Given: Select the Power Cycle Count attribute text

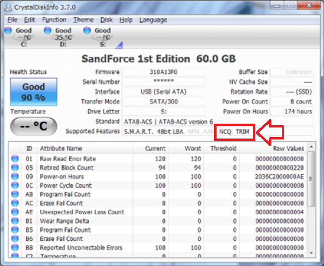Looking at the screenshot, I should click(x=66, y=185).
